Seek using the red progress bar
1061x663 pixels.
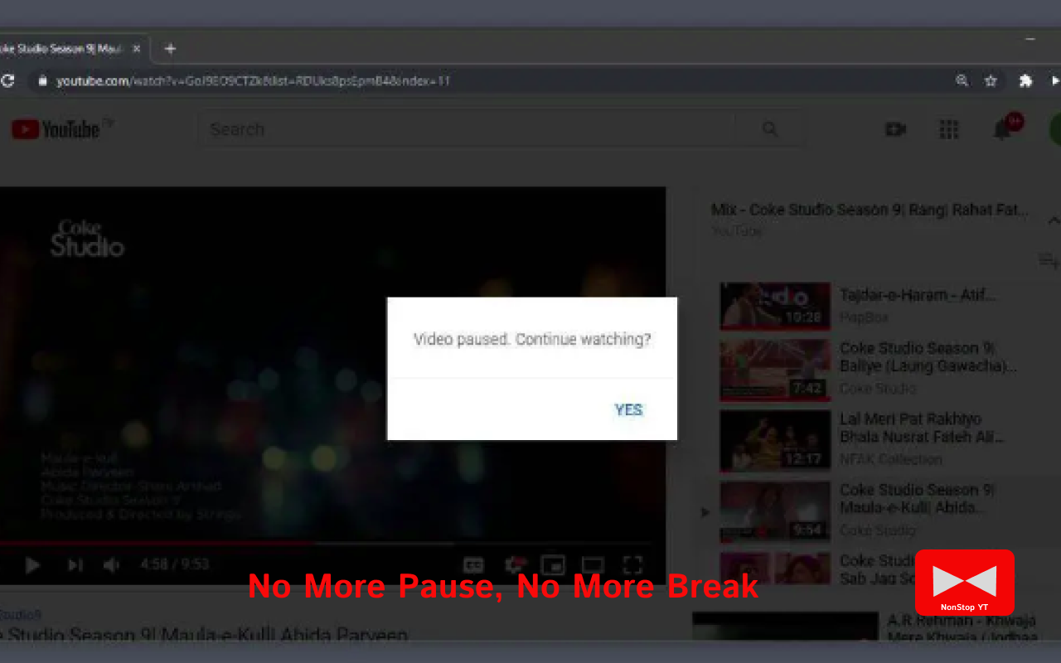[x=332, y=543]
